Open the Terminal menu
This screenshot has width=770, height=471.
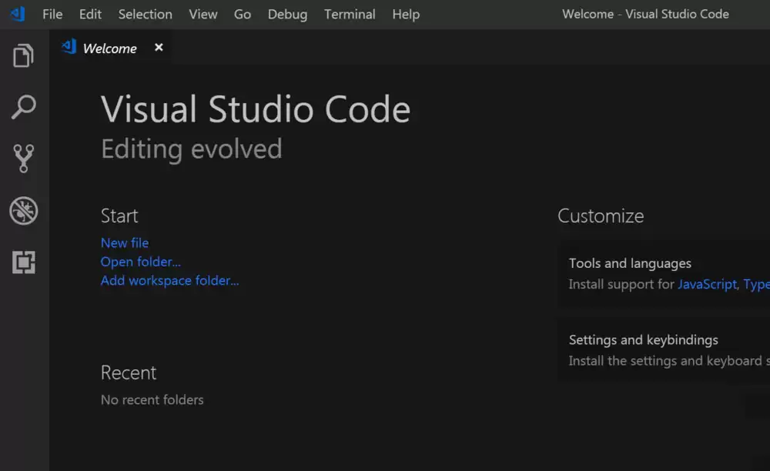click(350, 14)
